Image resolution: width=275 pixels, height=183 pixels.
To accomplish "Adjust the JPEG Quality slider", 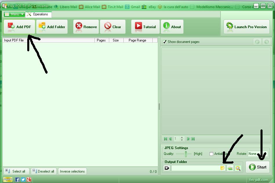I will [x=186, y=154].
